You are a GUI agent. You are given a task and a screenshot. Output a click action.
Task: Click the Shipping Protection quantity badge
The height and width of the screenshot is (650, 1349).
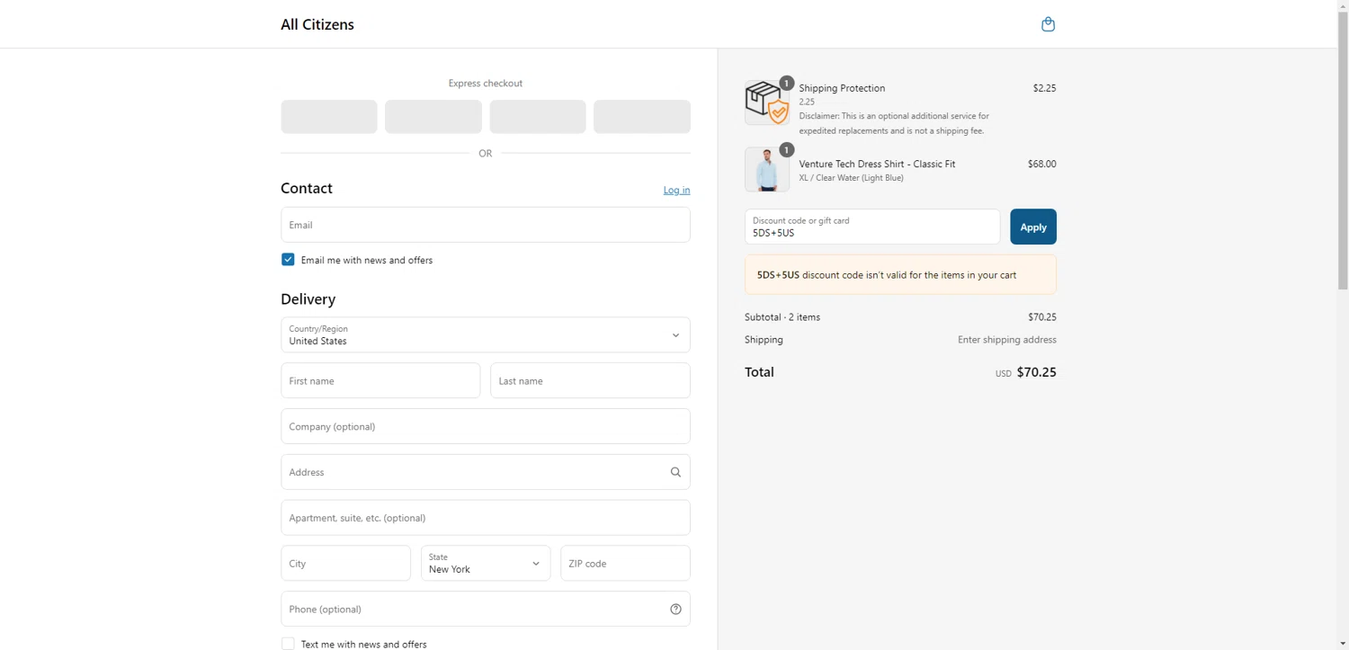point(786,83)
